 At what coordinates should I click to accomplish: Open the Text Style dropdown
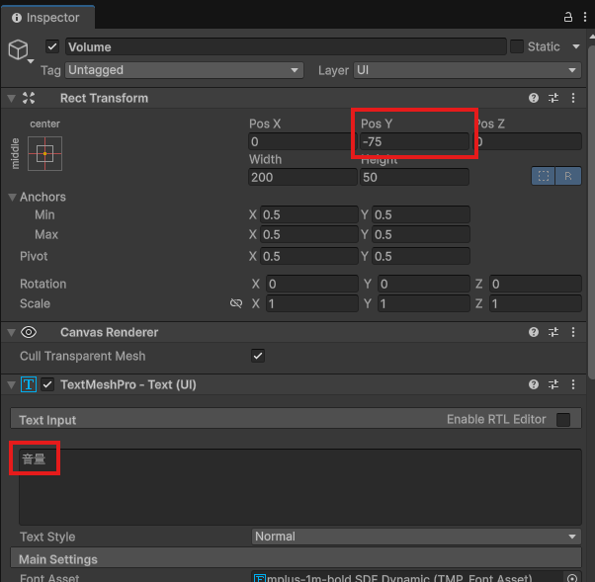[416, 537]
